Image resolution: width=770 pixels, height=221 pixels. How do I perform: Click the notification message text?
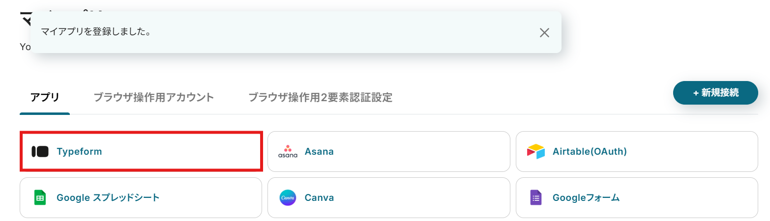point(95,32)
